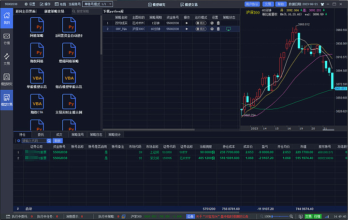This screenshot has width=348, height=220.
Task: Toggle 模拟 run mode for 双均线实 row
Action: pyautogui.click(x=201, y=23)
